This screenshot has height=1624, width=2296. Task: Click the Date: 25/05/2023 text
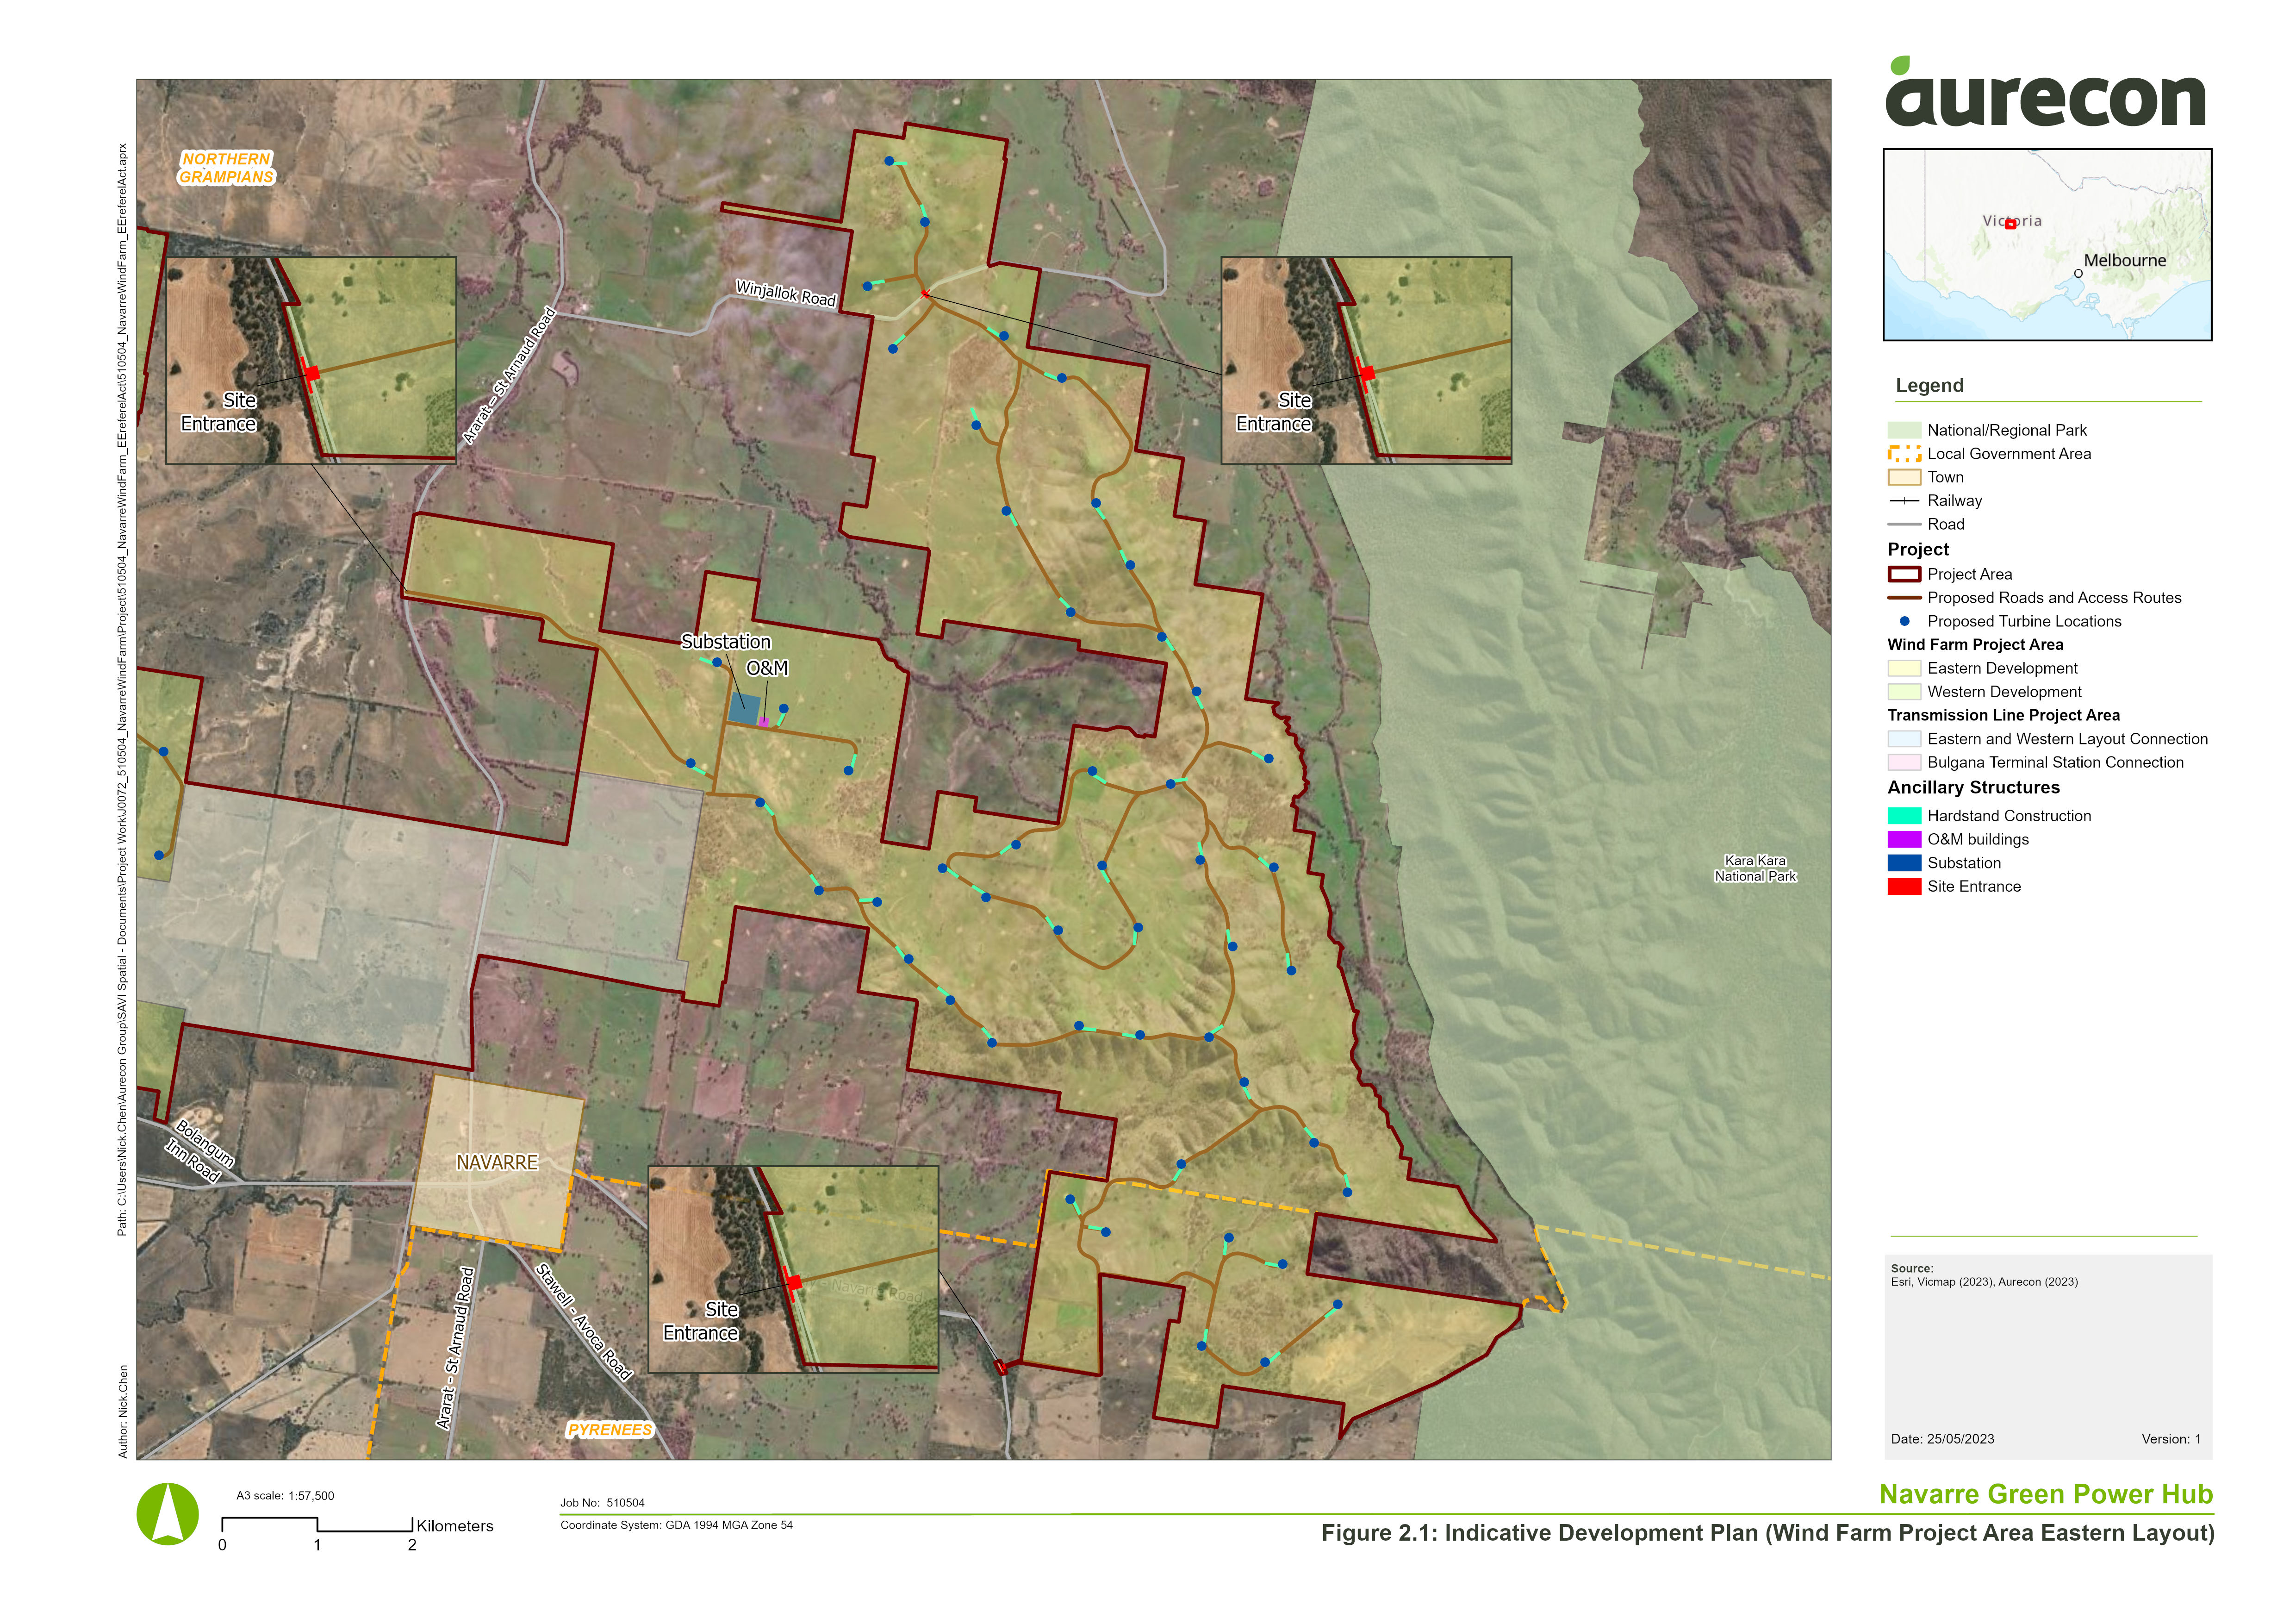[1942, 1439]
